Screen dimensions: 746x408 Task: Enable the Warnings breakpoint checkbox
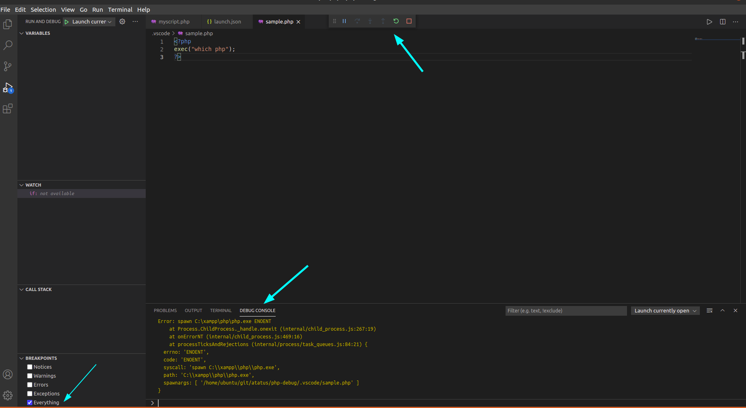tap(30, 376)
